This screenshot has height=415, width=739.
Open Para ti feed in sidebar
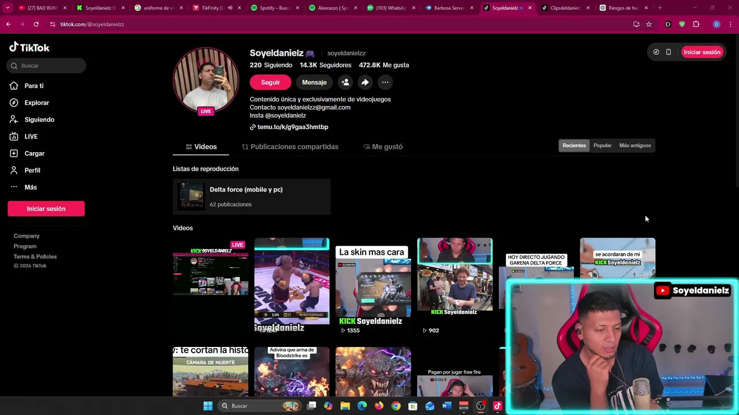click(x=34, y=86)
